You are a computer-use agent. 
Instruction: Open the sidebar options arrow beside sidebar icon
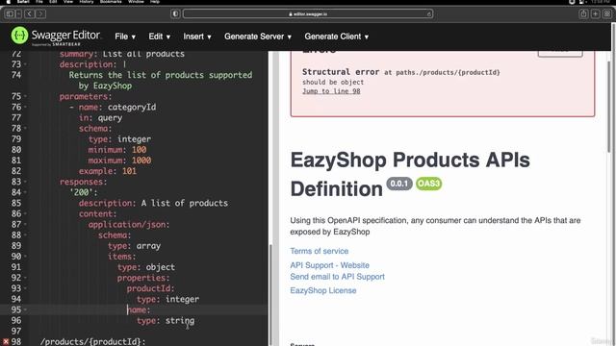(x=18, y=14)
